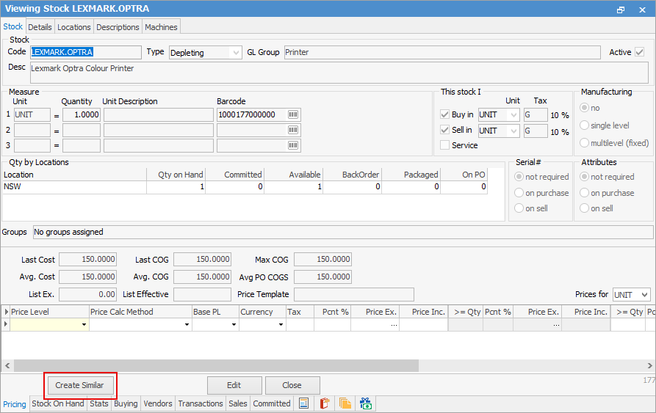Open the Type Depleting dropdown
Screen dimensions: 656x413
coord(236,53)
